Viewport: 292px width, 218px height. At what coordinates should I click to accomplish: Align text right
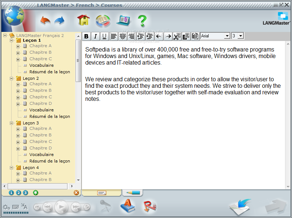click(132, 36)
